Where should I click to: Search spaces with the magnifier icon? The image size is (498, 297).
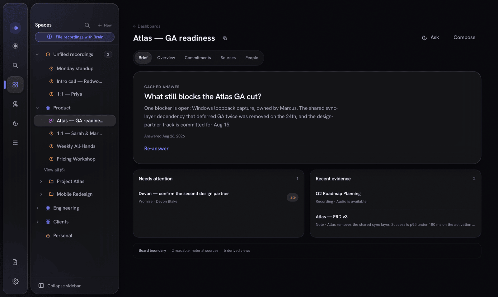coord(87,25)
